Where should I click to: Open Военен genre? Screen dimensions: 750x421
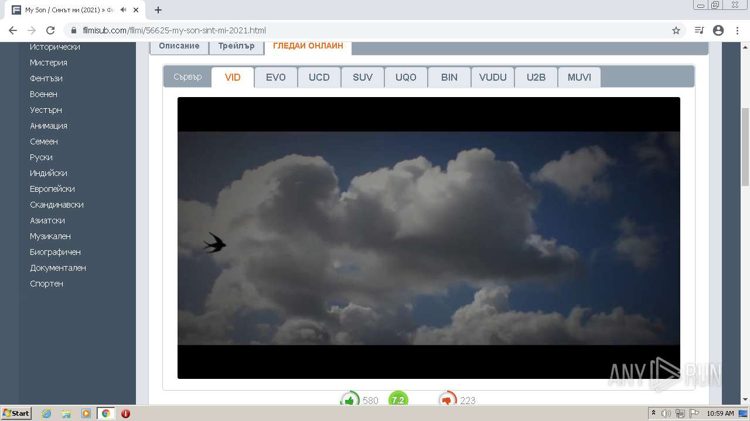point(43,94)
